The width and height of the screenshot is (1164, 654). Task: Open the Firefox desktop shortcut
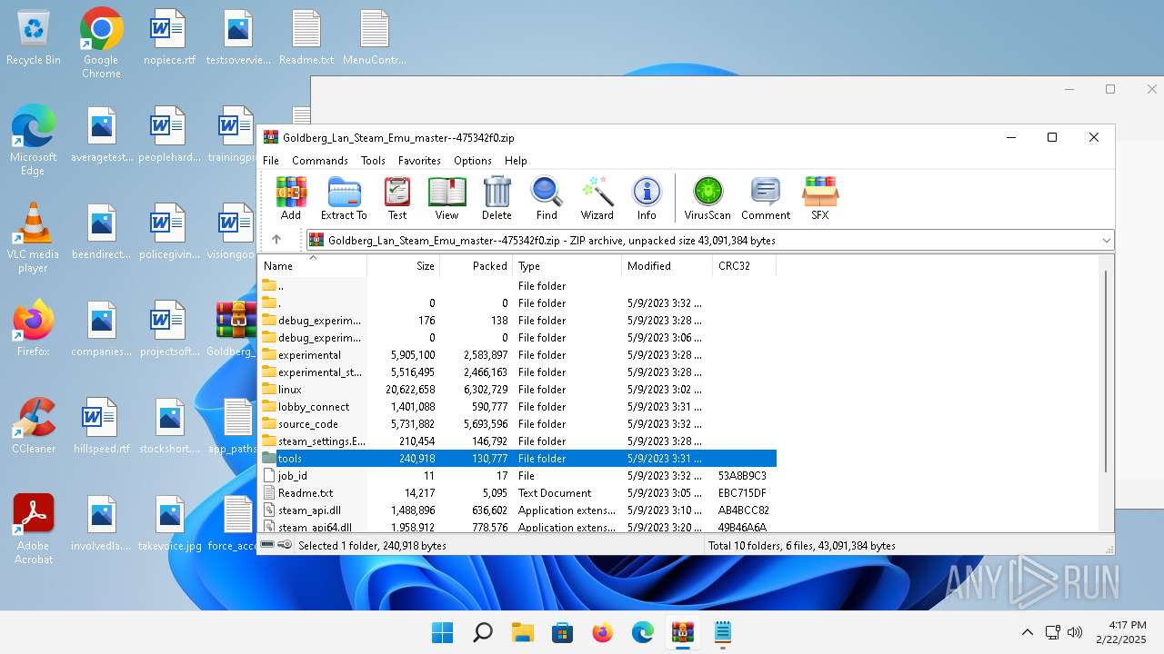34,329
